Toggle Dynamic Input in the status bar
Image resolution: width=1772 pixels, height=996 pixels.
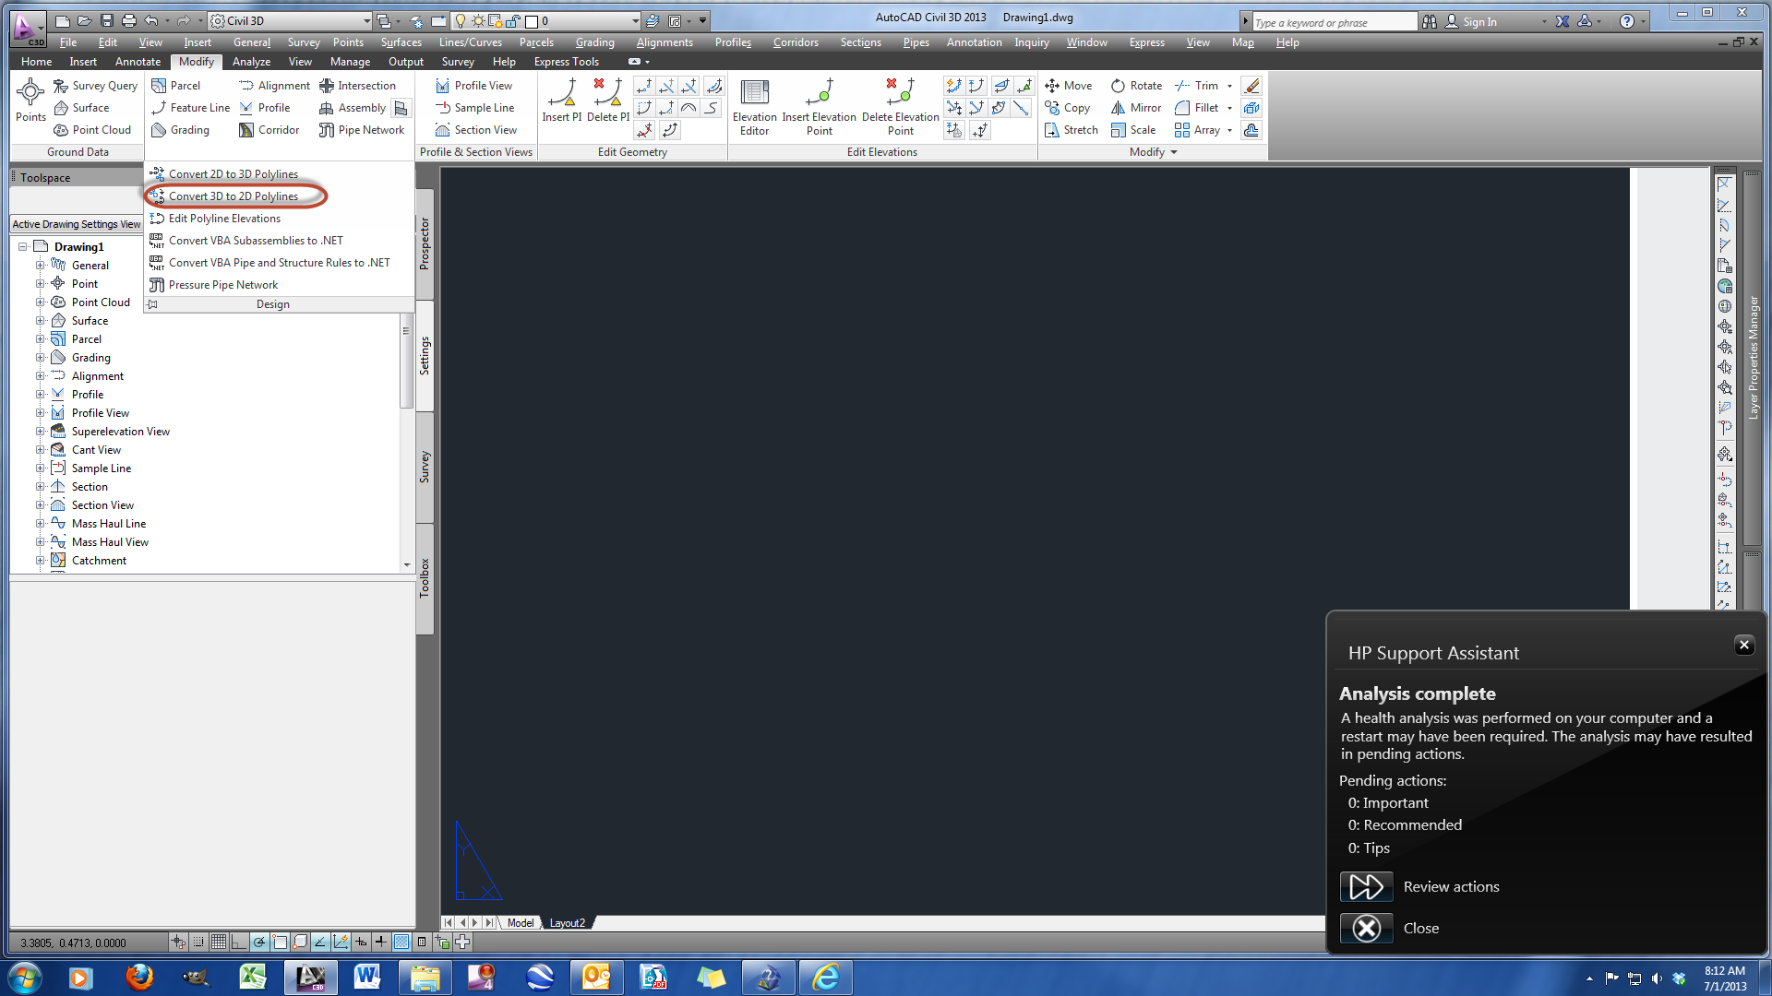pyautogui.click(x=361, y=942)
